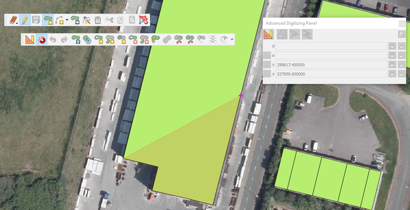Screen dimensions: 410x210
Task: Toggle relative delta button beside 'y'
Action: (x=267, y=74)
